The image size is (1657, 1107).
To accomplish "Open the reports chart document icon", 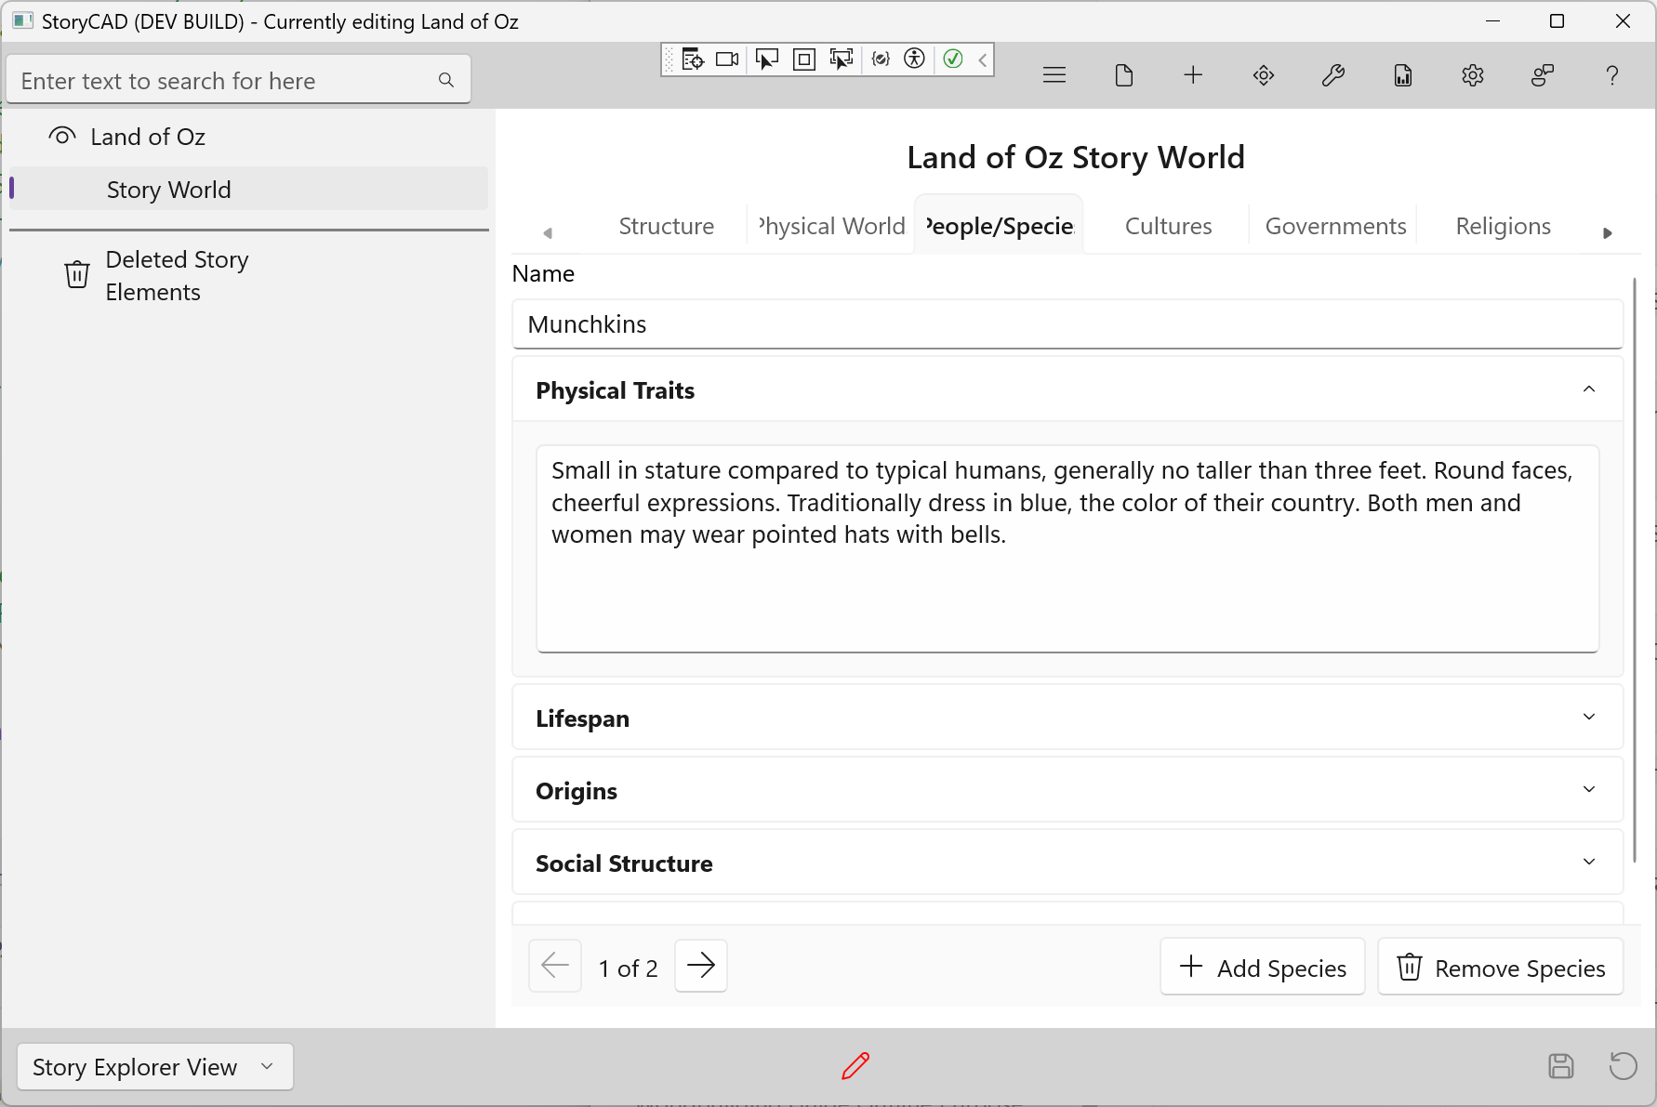I will (x=1402, y=75).
